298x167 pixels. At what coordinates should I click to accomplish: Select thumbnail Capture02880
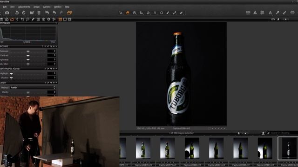coord(192,148)
